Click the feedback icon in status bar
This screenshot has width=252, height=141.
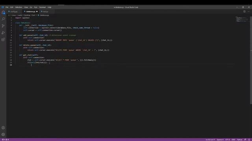tap(245, 139)
